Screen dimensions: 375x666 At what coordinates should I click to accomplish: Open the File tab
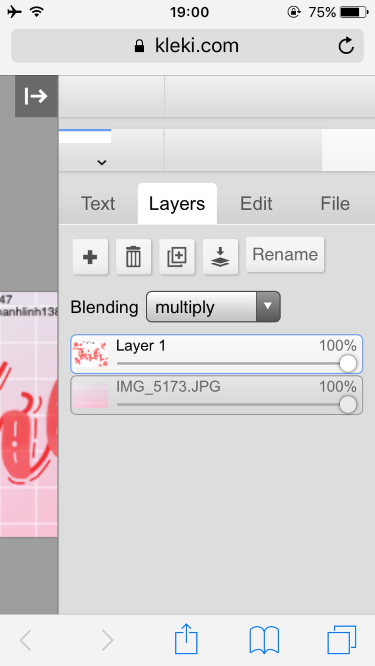[335, 204]
